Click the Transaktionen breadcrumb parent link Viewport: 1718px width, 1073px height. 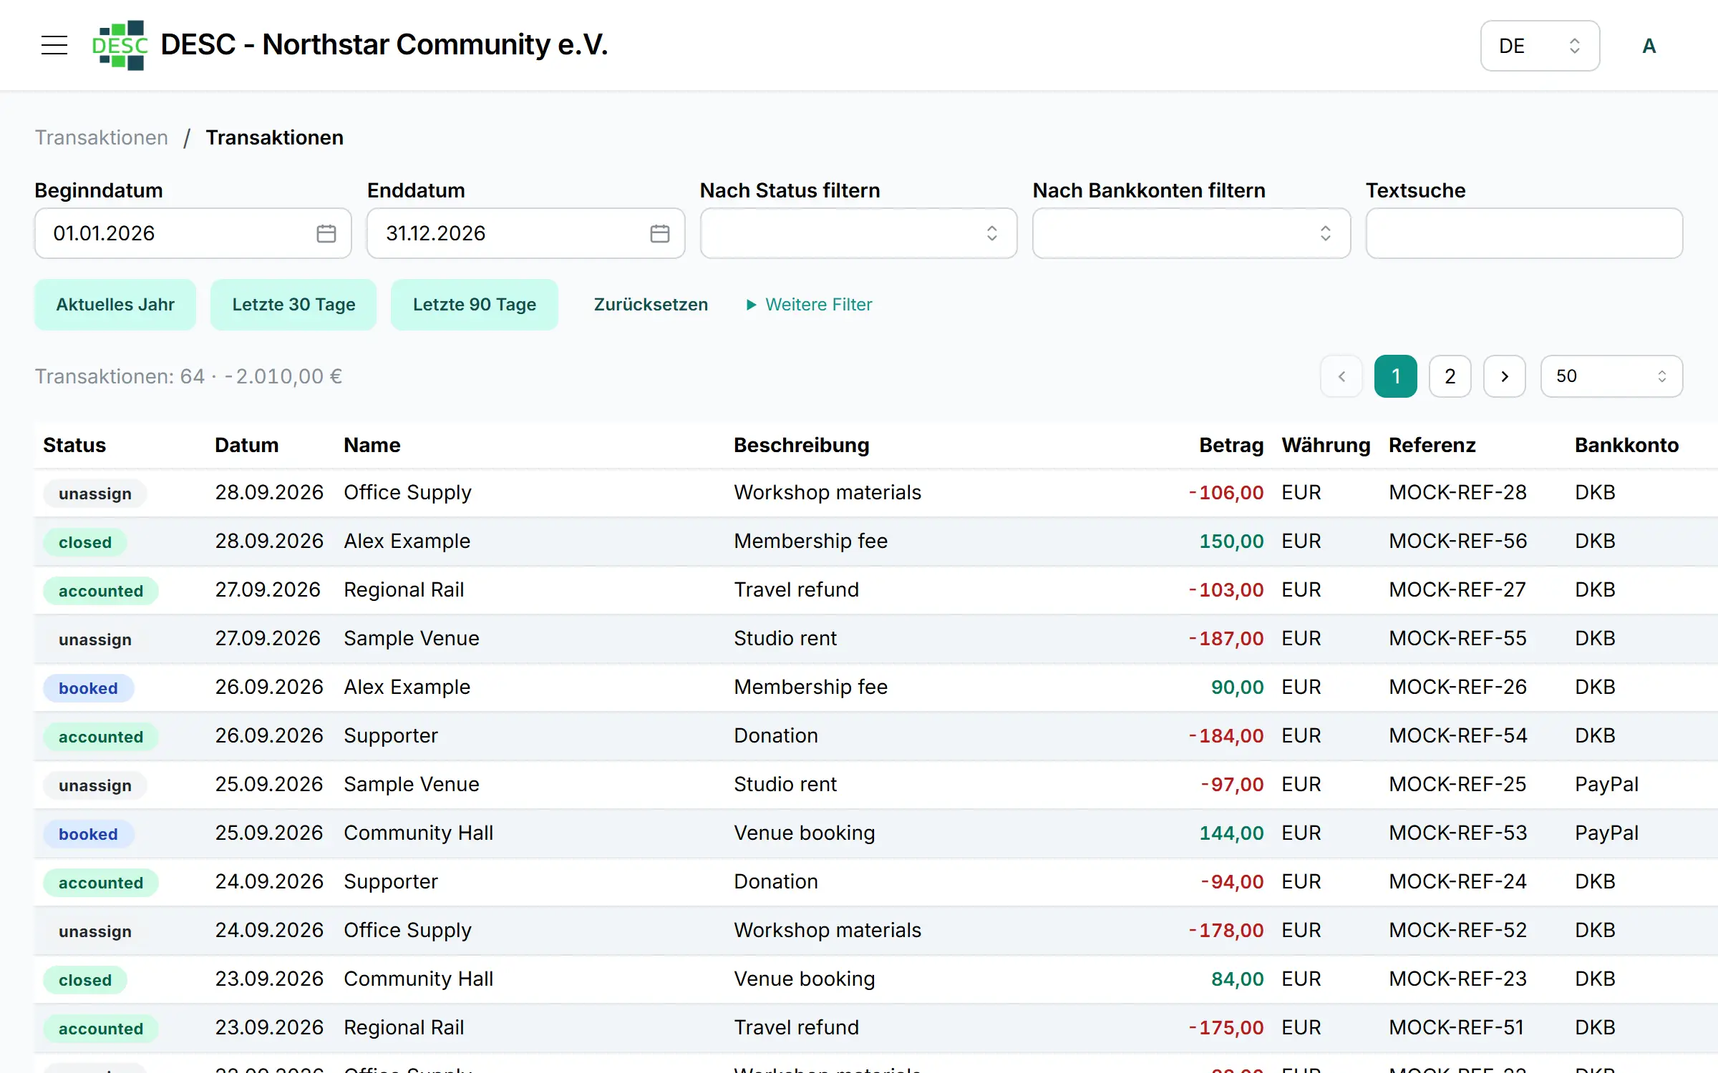102,137
